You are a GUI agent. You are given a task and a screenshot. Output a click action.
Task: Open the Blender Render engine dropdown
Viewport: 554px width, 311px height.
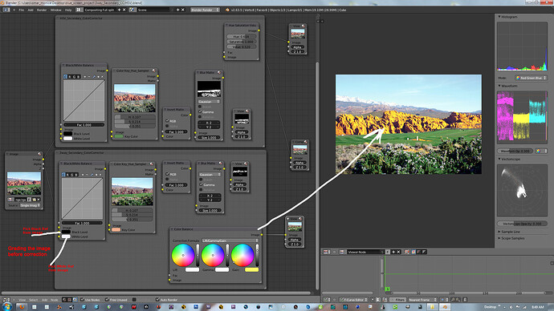point(205,10)
